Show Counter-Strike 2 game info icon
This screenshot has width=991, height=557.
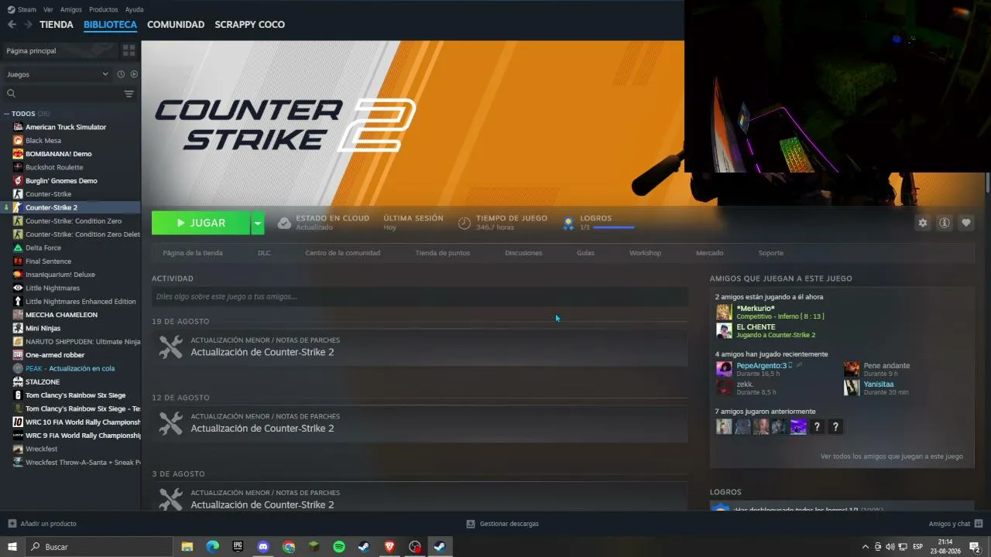point(945,223)
